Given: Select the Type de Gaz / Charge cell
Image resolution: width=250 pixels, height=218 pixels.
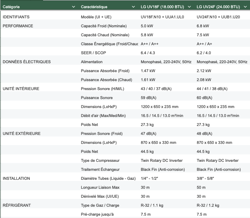Looking at the screenshot, I should 100,205.
